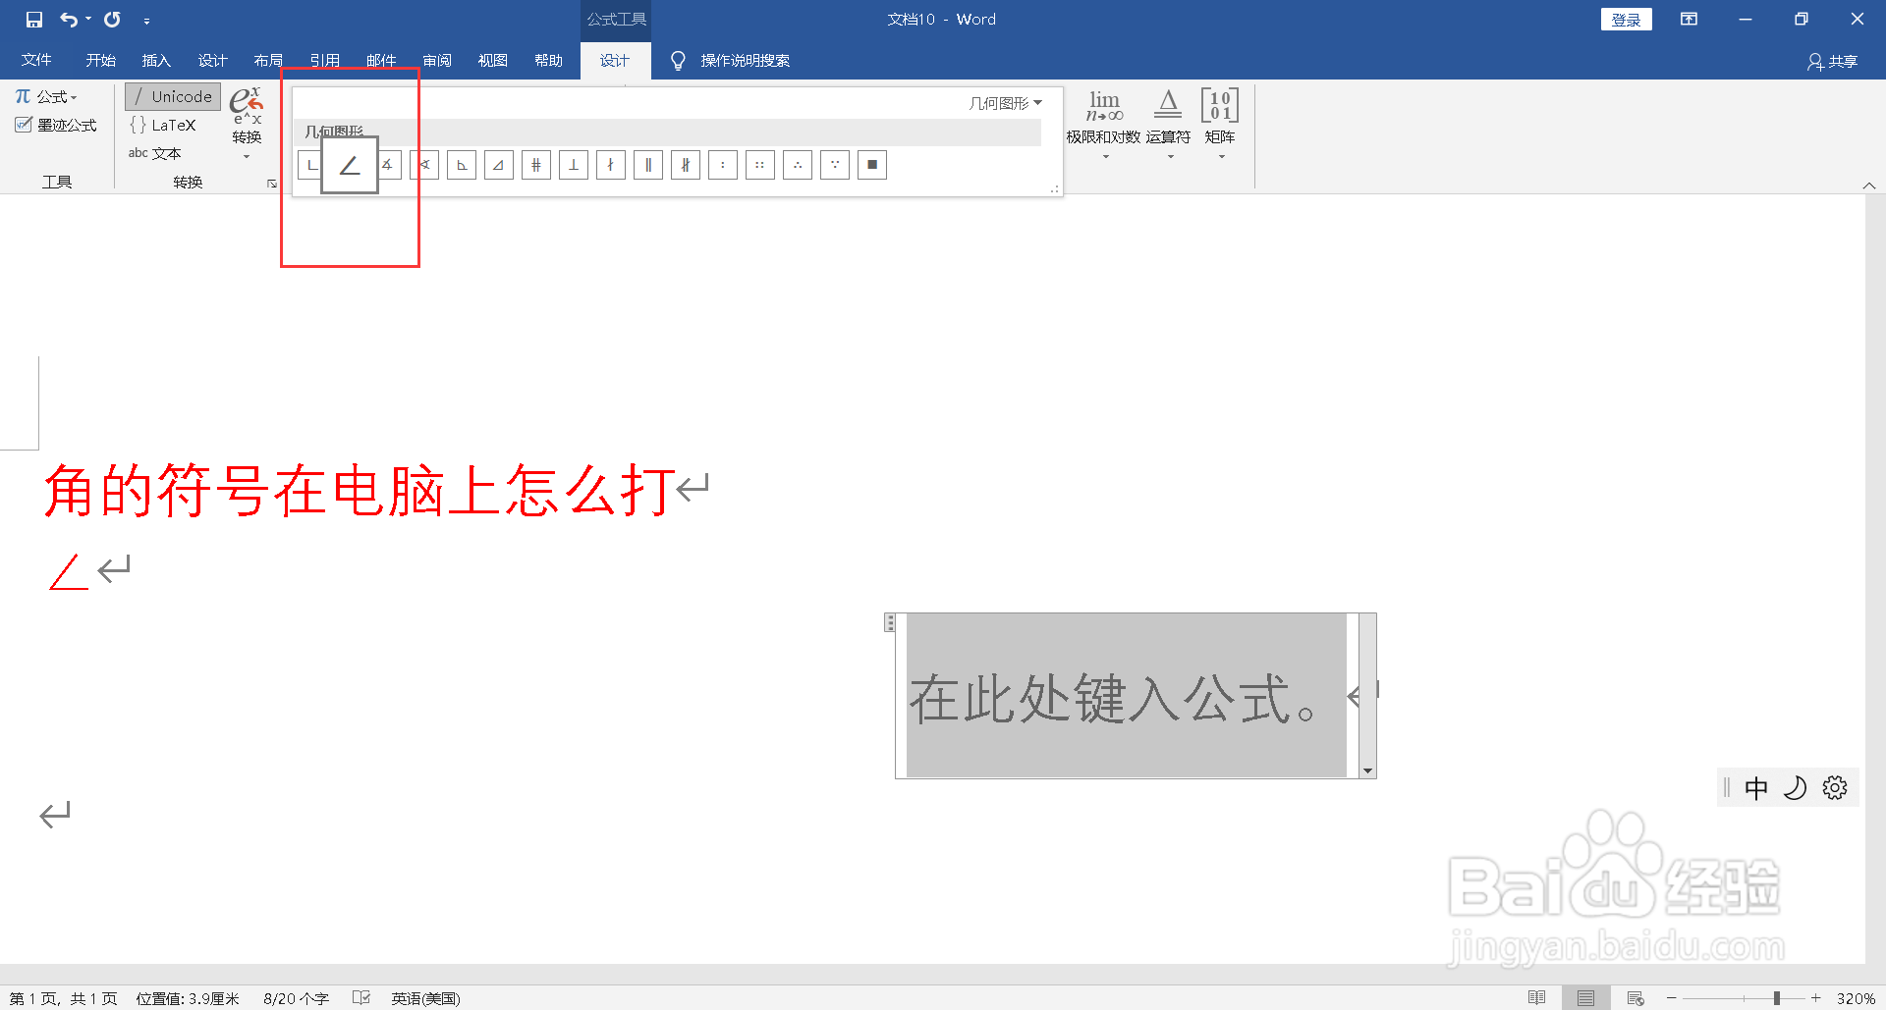Viewport: 1886px width, 1010px height.
Task: Insert the right angle ∟ symbol
Action: pos(309,165)
